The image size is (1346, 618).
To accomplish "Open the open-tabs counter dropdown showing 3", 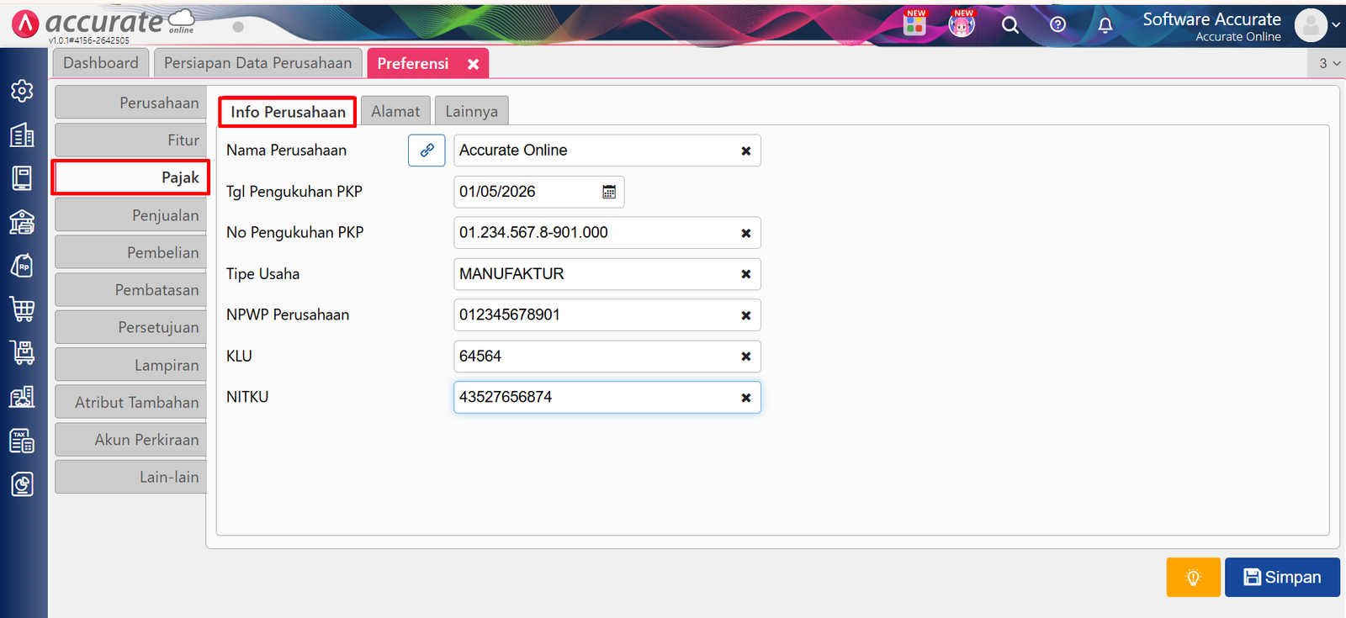I will 1328,63.
